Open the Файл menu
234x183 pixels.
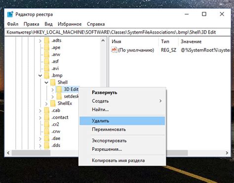[x=12, y=24]
